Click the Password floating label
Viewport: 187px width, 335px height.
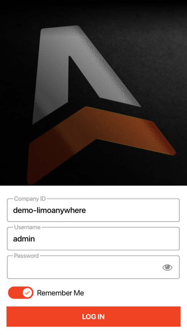click(x=26, y=256)
